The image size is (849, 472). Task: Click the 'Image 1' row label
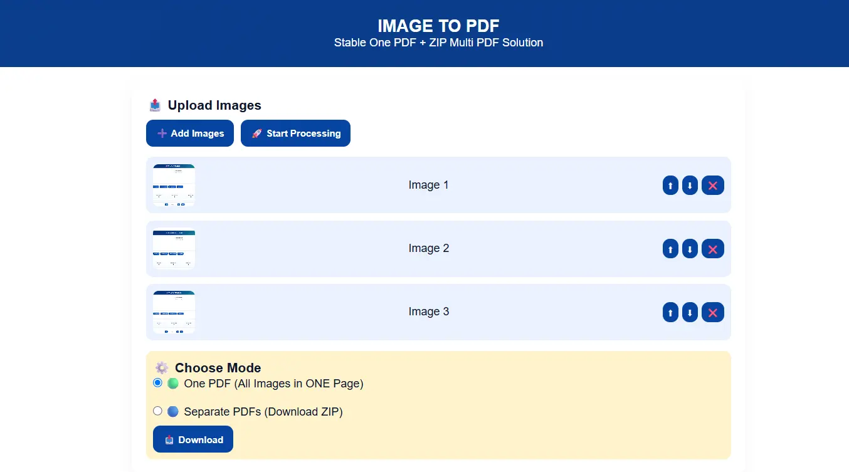[429, 185]
